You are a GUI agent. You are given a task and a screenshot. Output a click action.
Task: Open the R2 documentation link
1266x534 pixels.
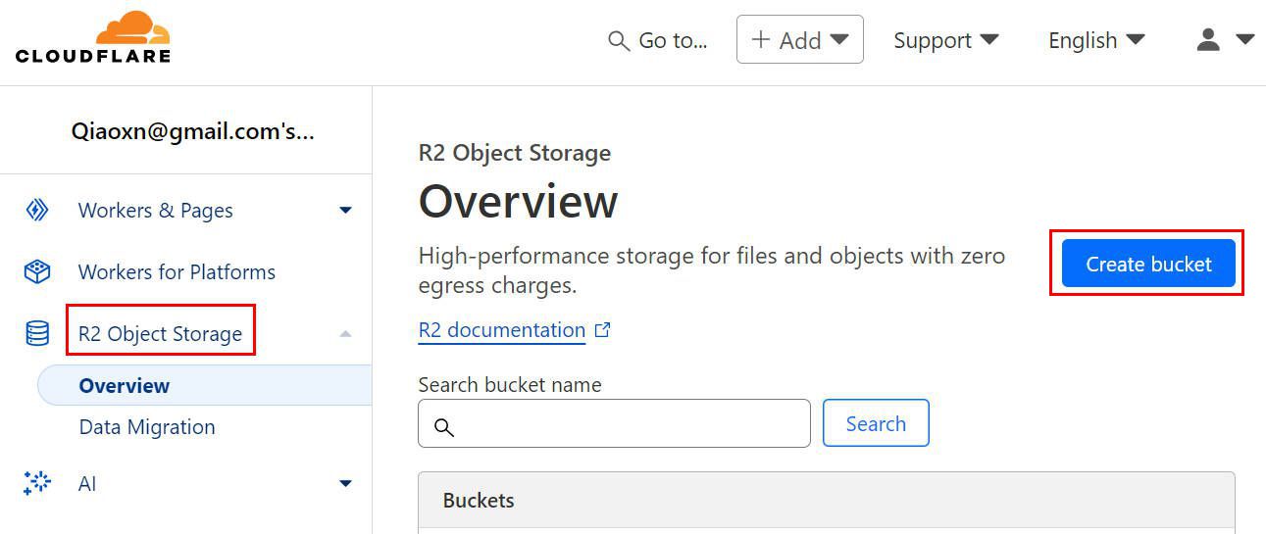(x=502, y=330)
